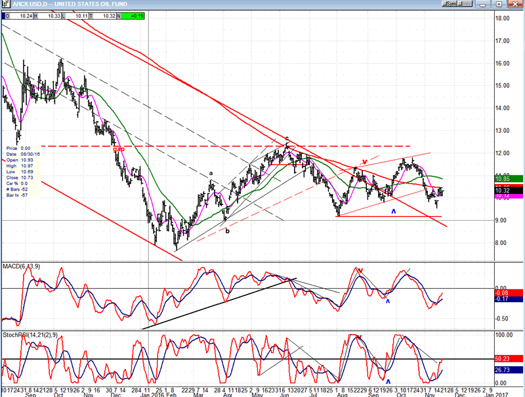Screen dimensions: 525x397
Task: Click the data box Date 08/30/16 row
Action: (23, 154)
